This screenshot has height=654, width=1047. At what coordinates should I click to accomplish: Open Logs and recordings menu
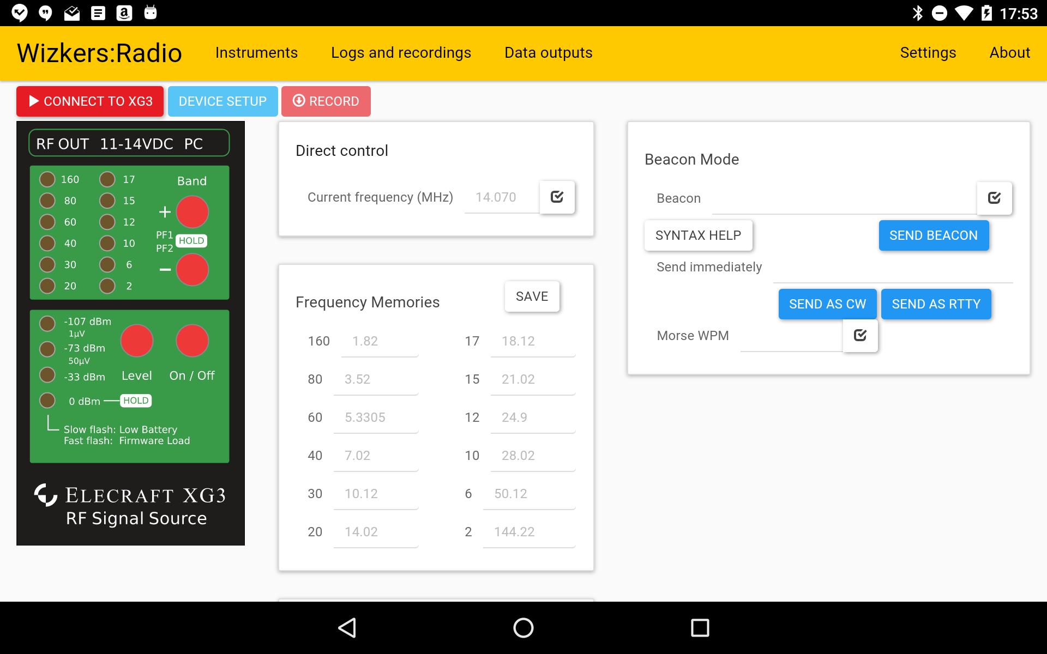click(x=401, y=53)
